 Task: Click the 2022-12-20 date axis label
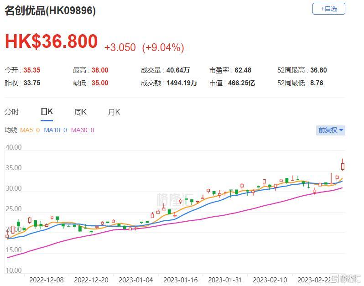coord(91,280)
